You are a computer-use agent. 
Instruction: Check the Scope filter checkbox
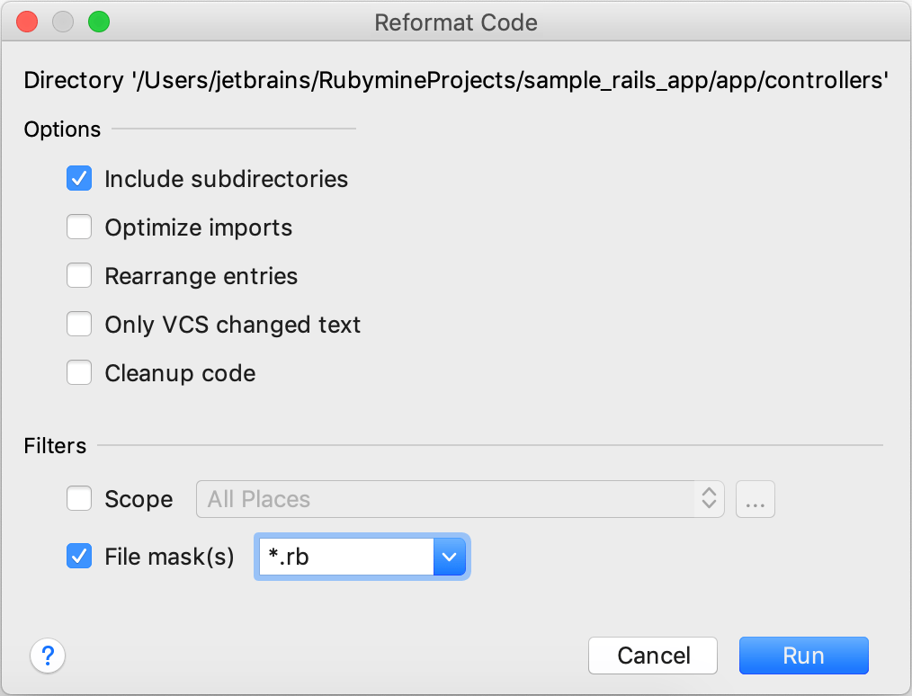pyautogui.click(x=79, y=498)
